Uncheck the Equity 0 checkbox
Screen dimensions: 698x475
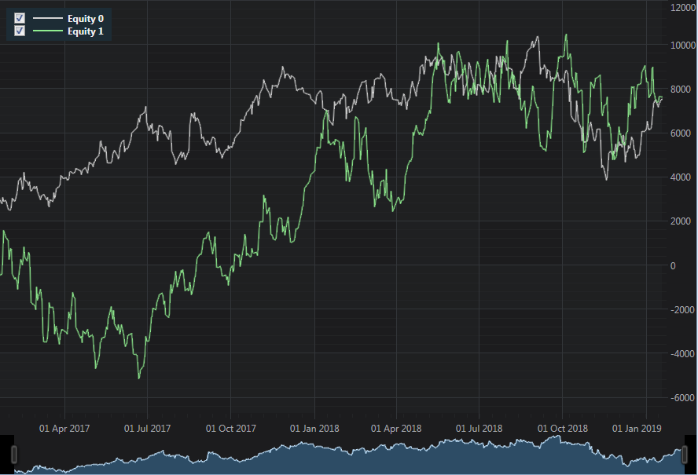tap(20, 18)
